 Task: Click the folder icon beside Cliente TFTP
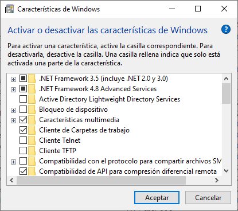click(x=32, y=151)
